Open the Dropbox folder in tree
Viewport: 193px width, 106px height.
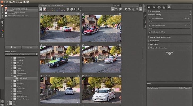pos(20,60)
